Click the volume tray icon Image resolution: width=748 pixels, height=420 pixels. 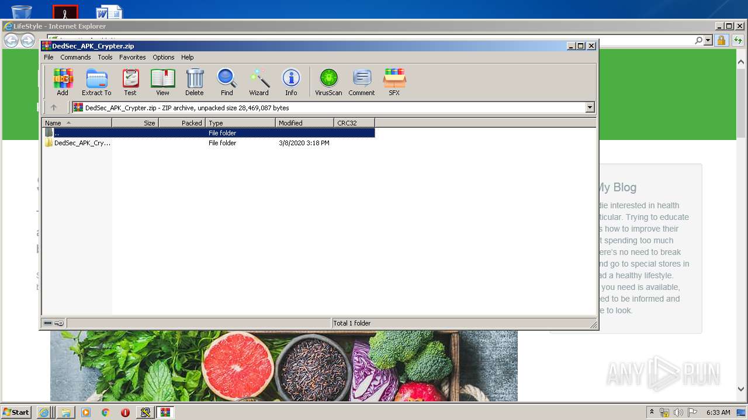point(678,412)
